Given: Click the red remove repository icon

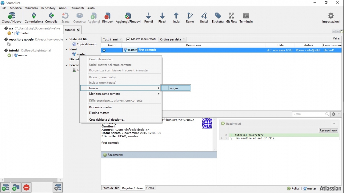Looking at the screenshot, I should pos(26,188).
